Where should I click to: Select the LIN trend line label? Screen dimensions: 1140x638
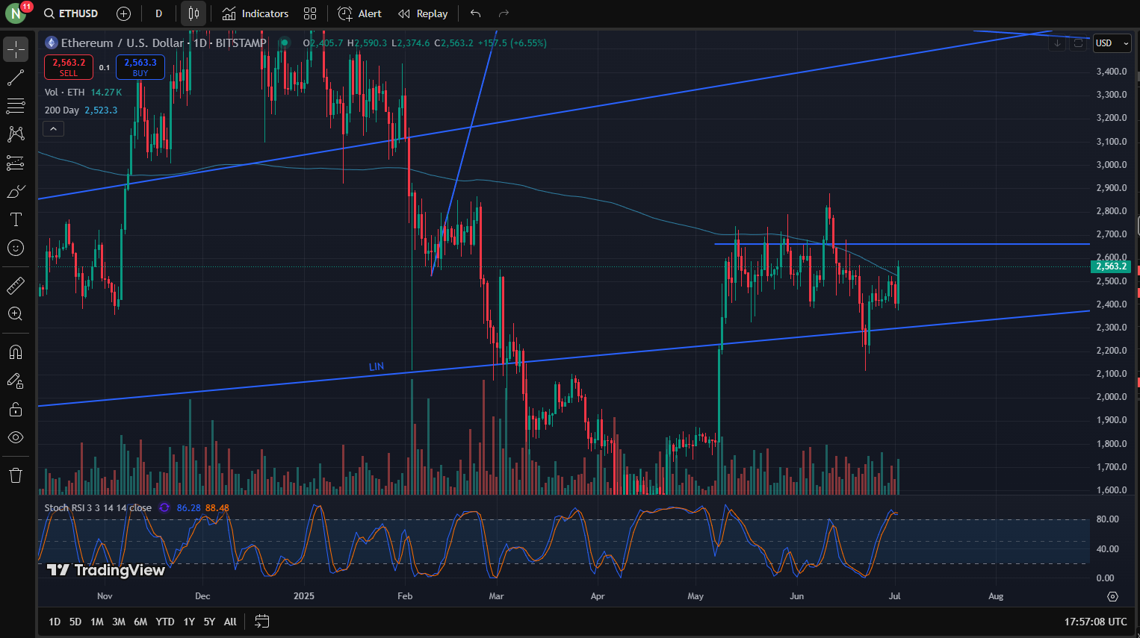[377, 366]
